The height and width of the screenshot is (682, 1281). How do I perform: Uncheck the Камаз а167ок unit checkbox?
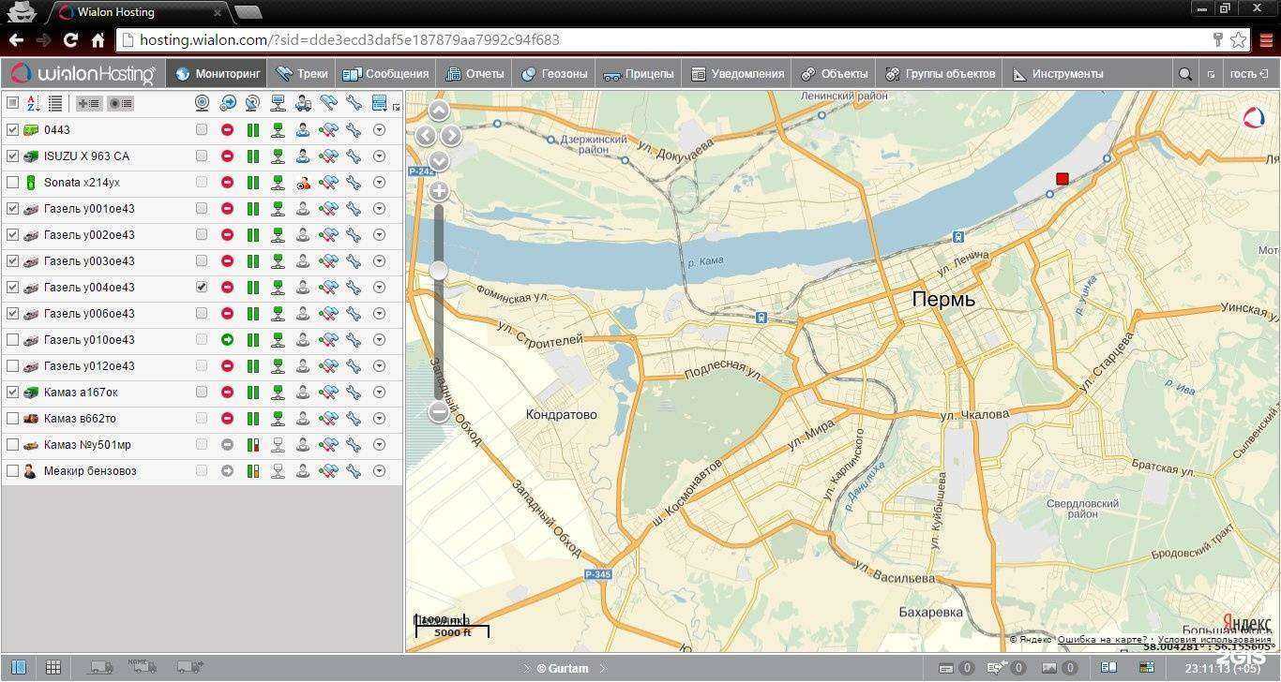12,393
